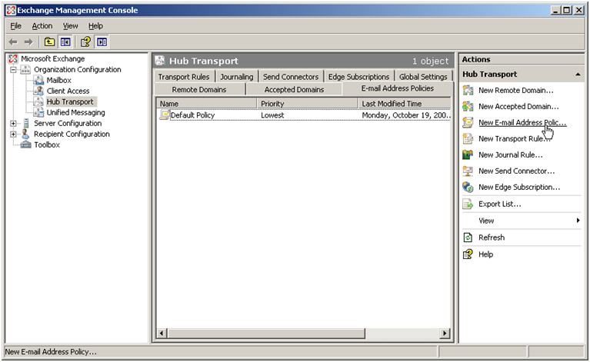Collapse the Organization Configuration tree node

tap(14, 70)
